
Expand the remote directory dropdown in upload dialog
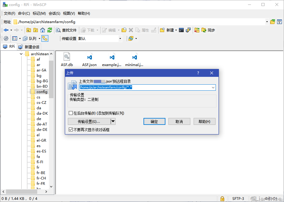(213, 87)
